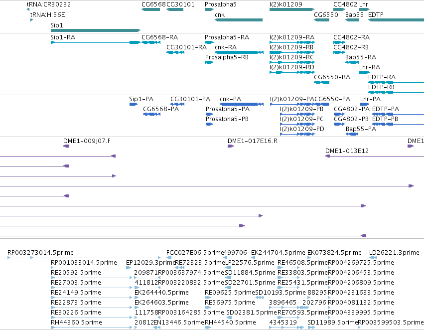424x330 pixels.
Task: Select the l(2)k01209 gene bar in top track
Action: click(x=292, y=9)
